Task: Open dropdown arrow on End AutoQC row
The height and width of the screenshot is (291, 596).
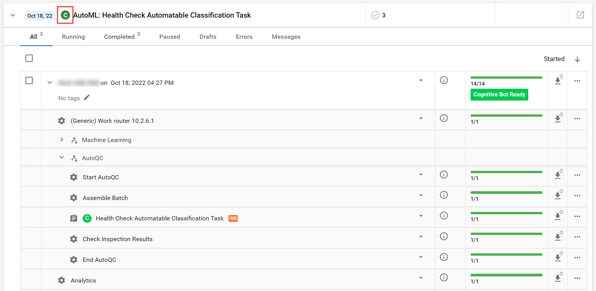Action: 421,257
